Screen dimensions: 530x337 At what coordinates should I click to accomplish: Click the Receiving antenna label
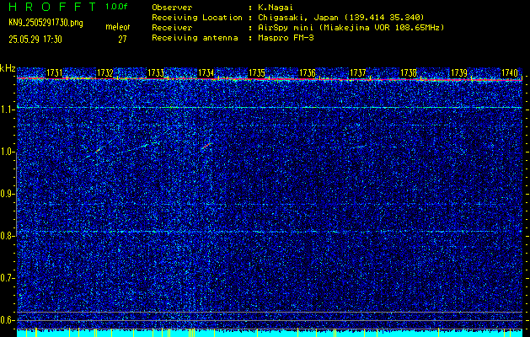pyautogui.click(x=195, y=38)
